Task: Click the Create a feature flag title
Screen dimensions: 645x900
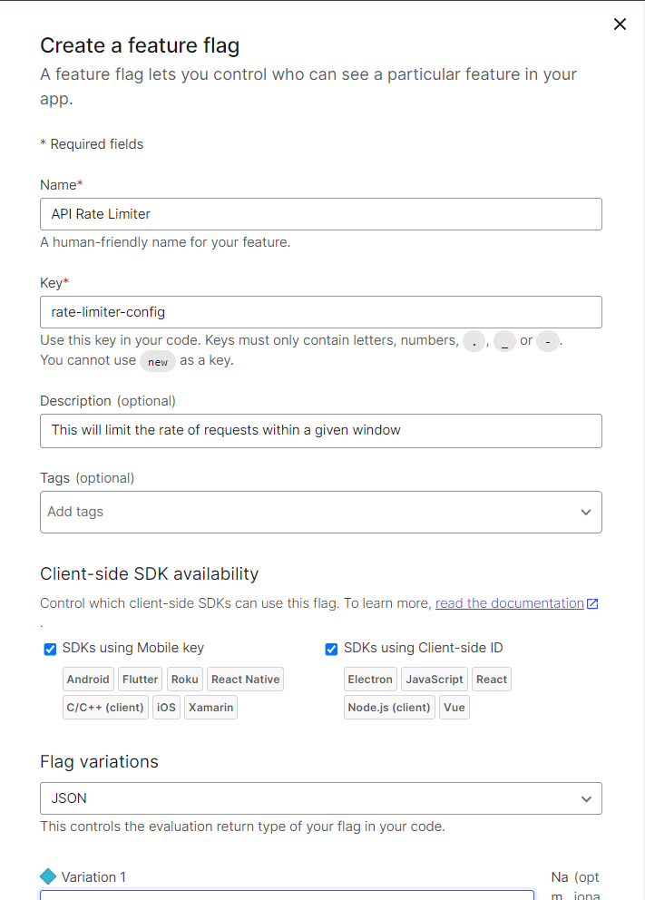Action: coord(140,45)
